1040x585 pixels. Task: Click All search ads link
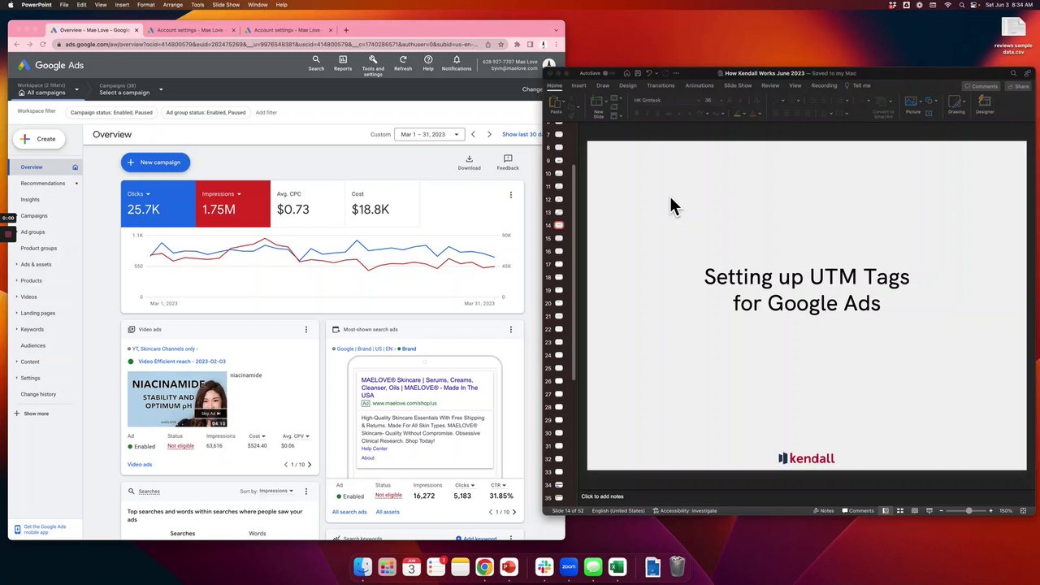[x=349, y=512]
